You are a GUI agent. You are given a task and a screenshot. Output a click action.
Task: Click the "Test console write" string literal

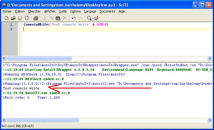pyautogui.click(x=70, y=24)
